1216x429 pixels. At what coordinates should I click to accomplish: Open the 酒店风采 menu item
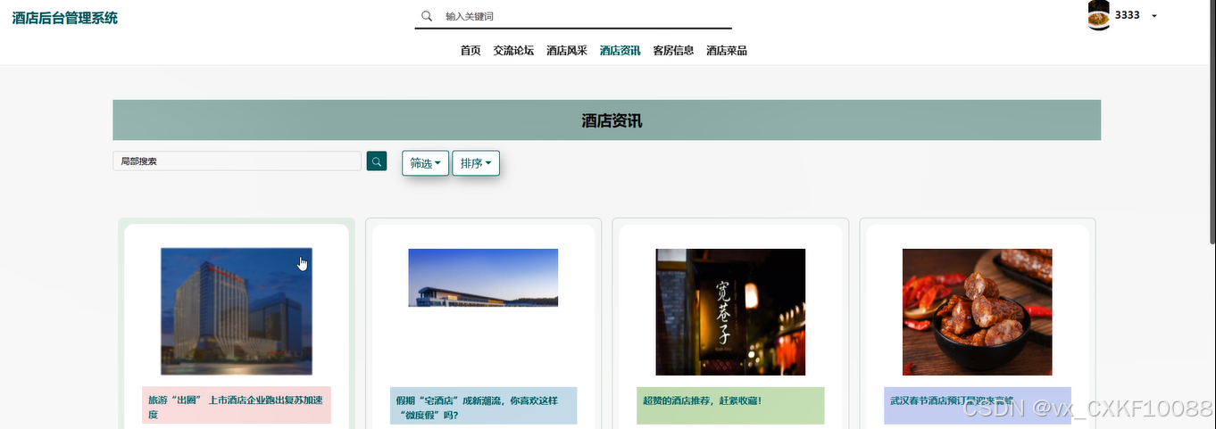pyautogui.click(x=567, y=51)
